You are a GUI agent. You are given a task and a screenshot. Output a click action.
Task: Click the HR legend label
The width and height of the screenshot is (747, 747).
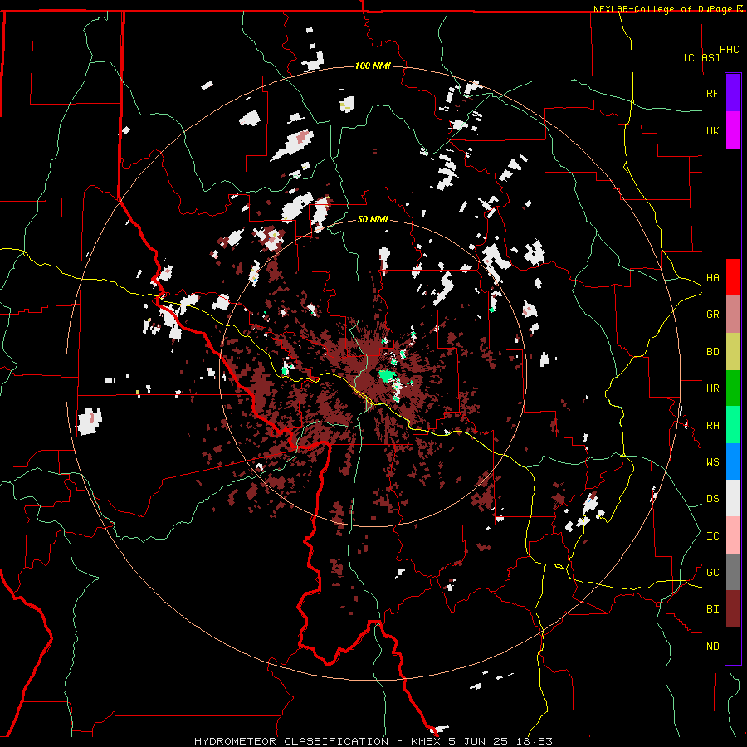[712, 388]
